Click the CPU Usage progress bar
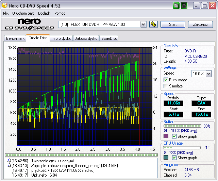This screenshot has height=181, width=218. [x=182, y=148]
